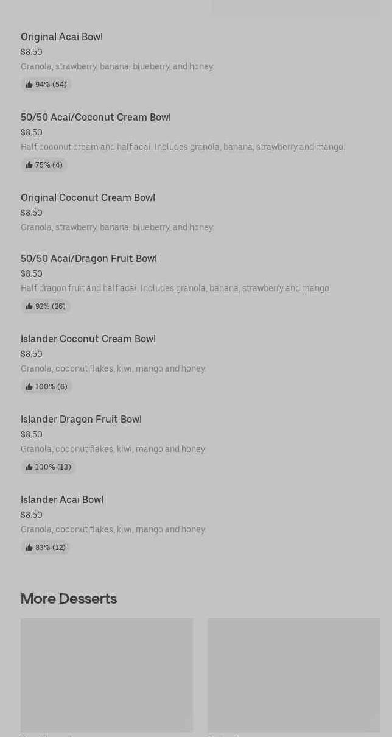Click the "Half coconut cream and half acai" description
Screen dimensions: 392x737
(183, 147)
